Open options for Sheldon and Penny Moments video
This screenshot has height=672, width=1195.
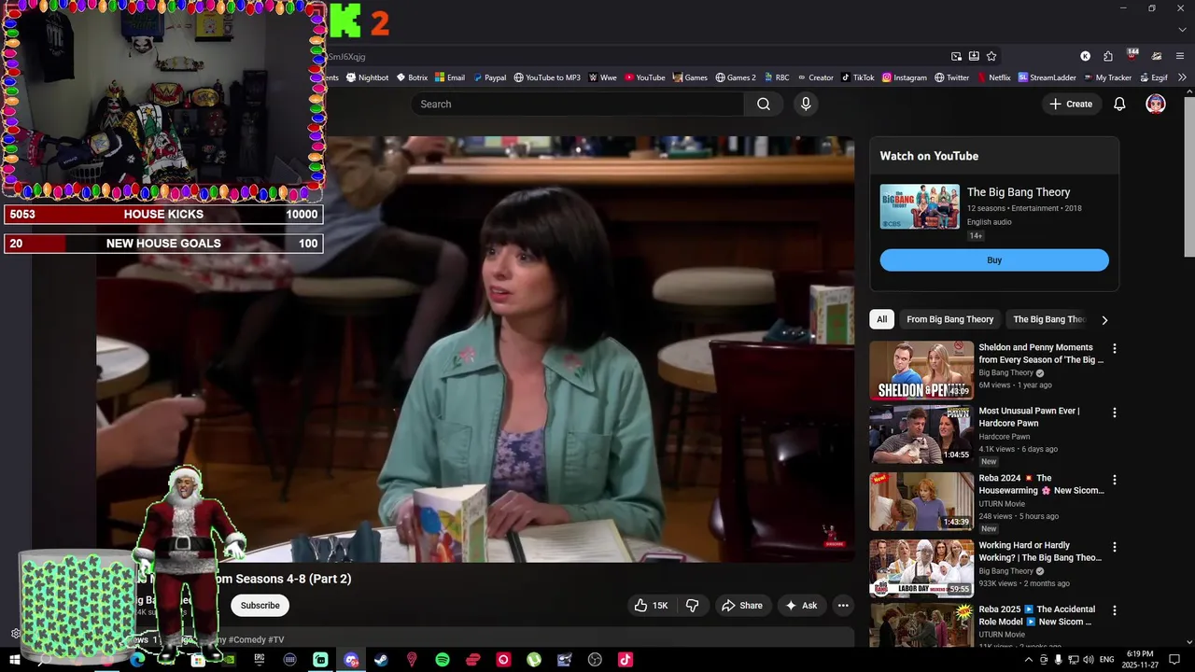pyautogui.click(x=1114, y=349)
